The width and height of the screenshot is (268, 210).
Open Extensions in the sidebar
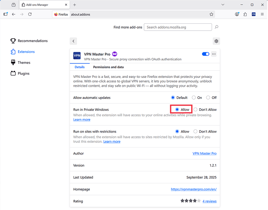point(23,52)
